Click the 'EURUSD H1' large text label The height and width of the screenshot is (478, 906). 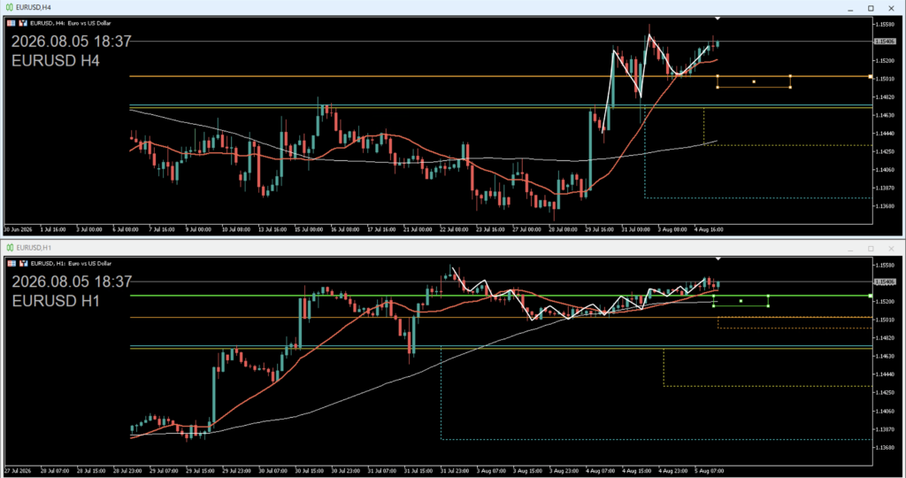[x=56, y=301]
